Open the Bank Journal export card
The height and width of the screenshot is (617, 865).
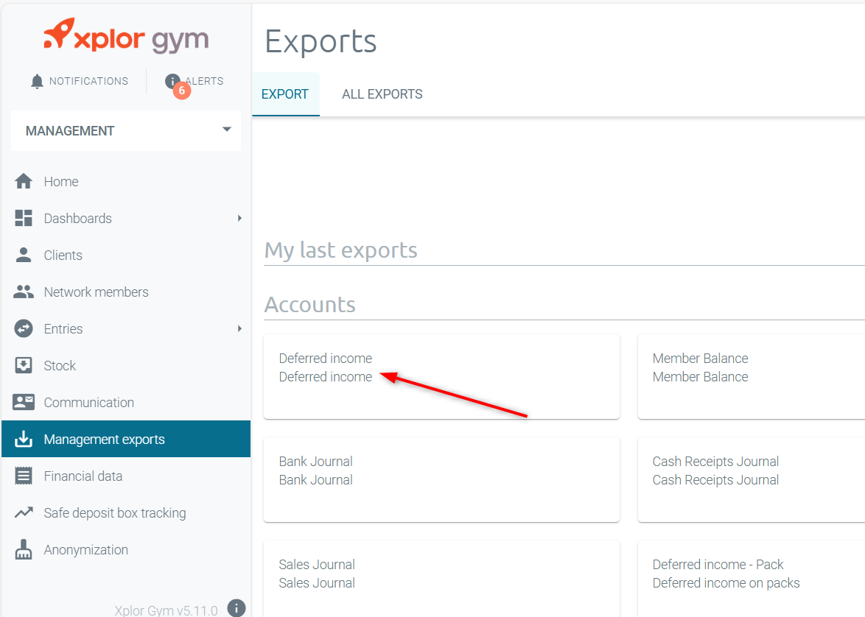(x=441, y=480)
